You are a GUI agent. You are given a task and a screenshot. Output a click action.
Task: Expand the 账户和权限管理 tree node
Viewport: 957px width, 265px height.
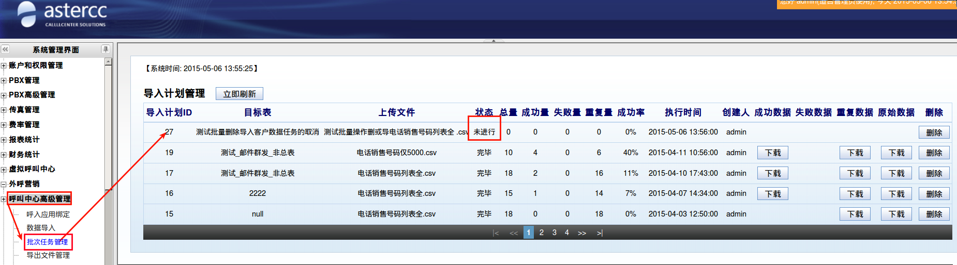[4, 65]
